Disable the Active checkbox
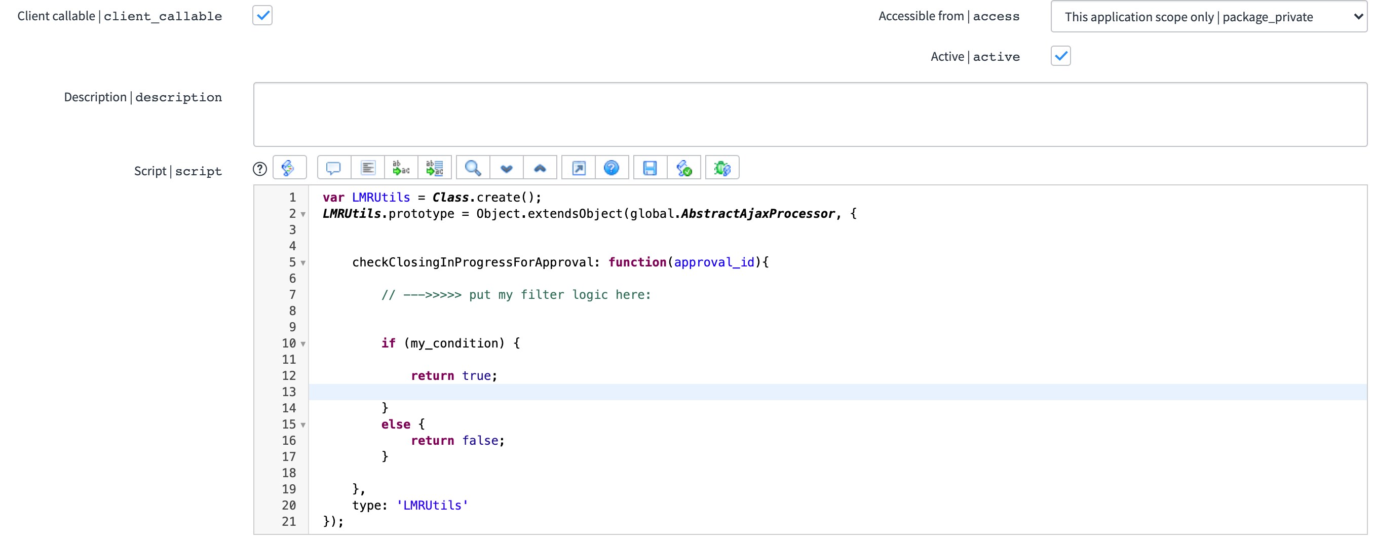This screenshot has height=541, width=1374. click(1060, 56)
